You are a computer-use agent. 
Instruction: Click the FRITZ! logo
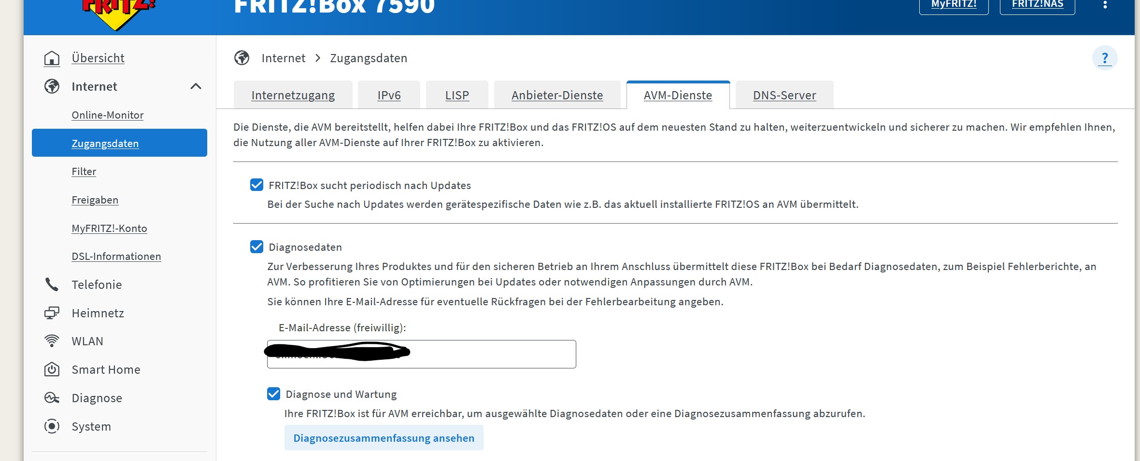[116, 10]
